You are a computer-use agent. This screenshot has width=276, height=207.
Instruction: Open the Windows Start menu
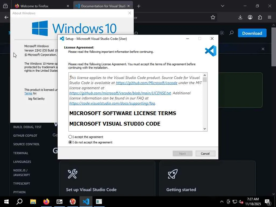(x=6, y=202)
